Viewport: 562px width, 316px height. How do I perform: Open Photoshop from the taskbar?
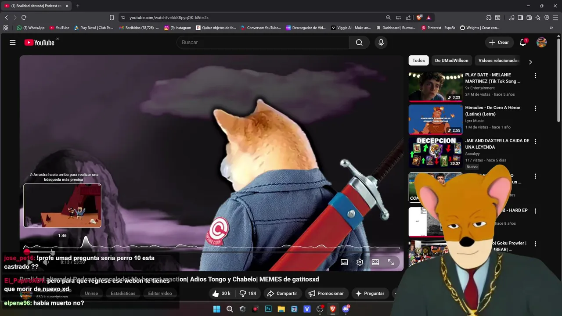[x=268, y=309]
